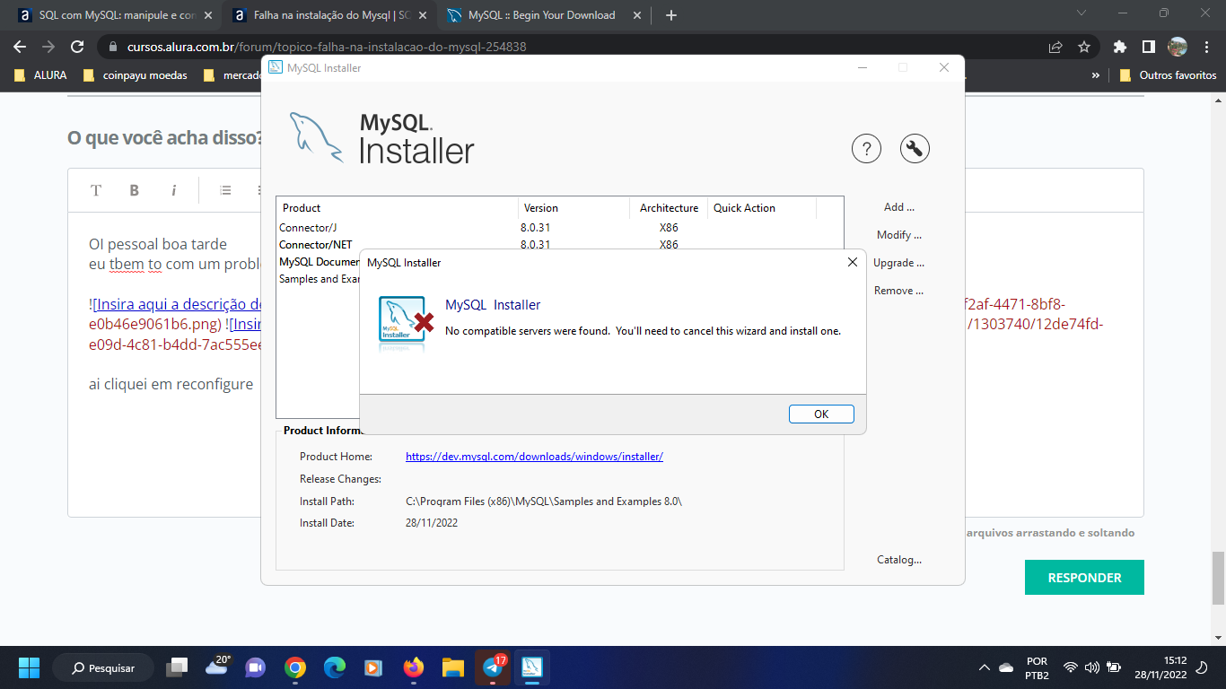This screenshot has height=689, width=1226.
Task: Share this page icon in address bar
Action: point(1055,47)
